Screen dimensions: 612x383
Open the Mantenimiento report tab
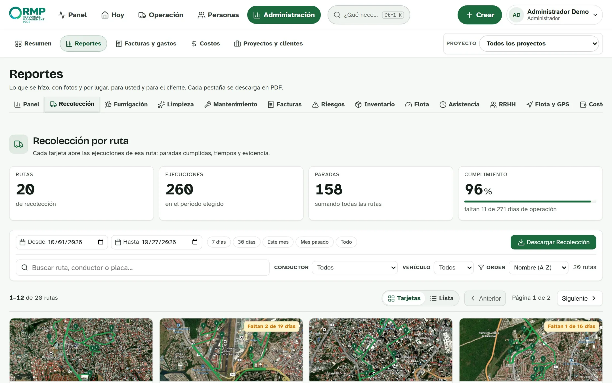tap(231, 104)
